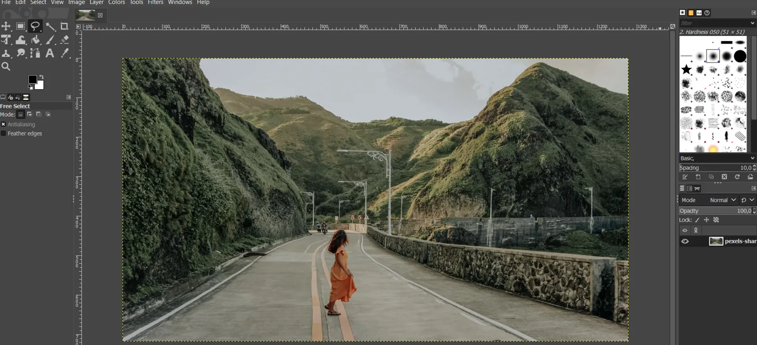The width and height of the screenshot is (757, 345).
Task: Expand the Basic brush tag dropdown
Action: pyautogui.click(x=752, y=158)
